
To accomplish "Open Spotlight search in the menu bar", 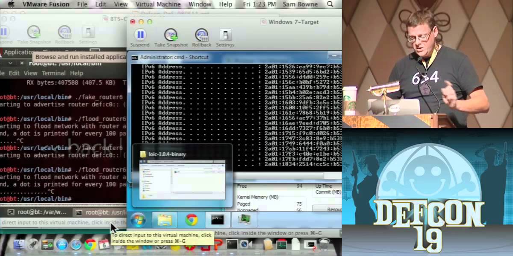I will tap(330, 4).
